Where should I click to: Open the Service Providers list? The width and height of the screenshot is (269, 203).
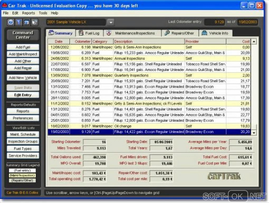point(23,156)
